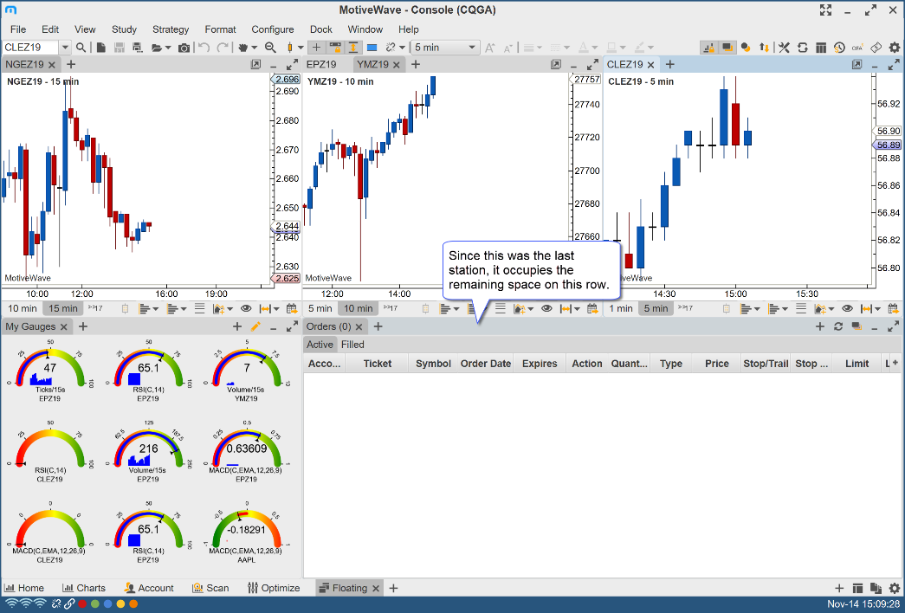The image size is (905, 613).
Task: Switch to the Filled orders tab
Action: click(352, 345)
